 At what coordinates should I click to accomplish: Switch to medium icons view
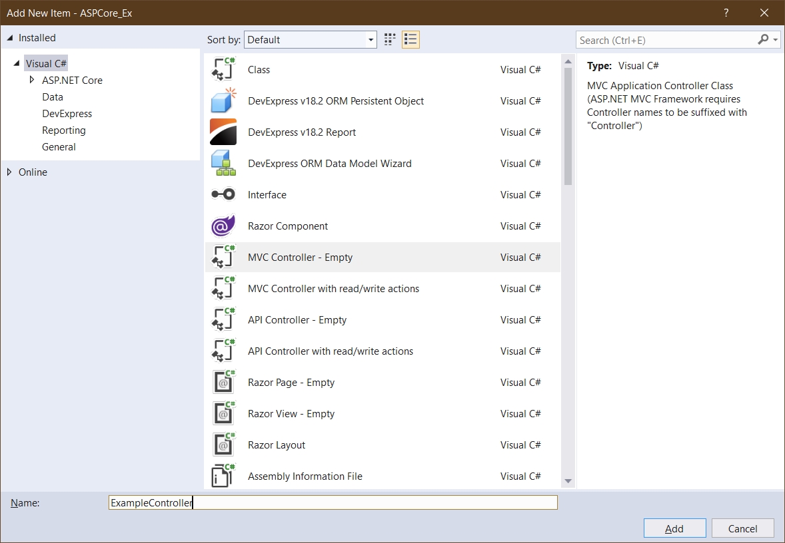(x=389, y=39)
